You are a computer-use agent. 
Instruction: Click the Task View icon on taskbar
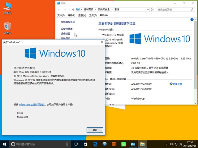pos(75,144)
